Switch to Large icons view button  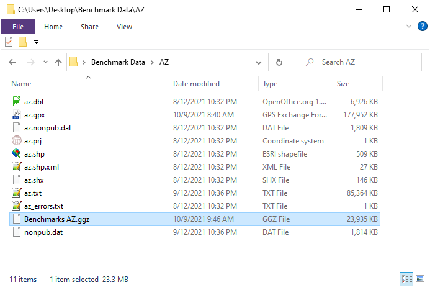pyautogui.click(x=420, y=280)
